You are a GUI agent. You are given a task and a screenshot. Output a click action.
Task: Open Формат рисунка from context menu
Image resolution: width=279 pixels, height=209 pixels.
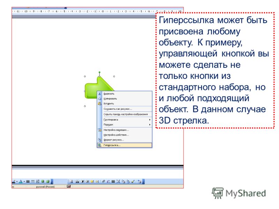pyautogui.click(x=125, y=140)
